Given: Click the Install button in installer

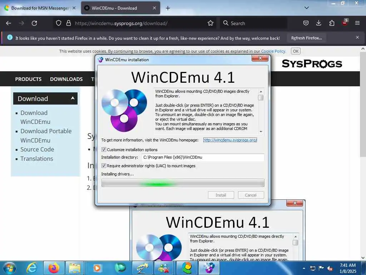Looking at the screenshot, I should click(221, 195).
